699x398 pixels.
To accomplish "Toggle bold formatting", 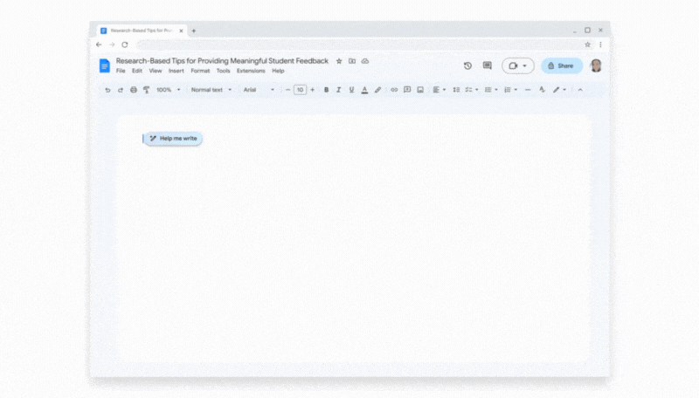I will [327, 90].
